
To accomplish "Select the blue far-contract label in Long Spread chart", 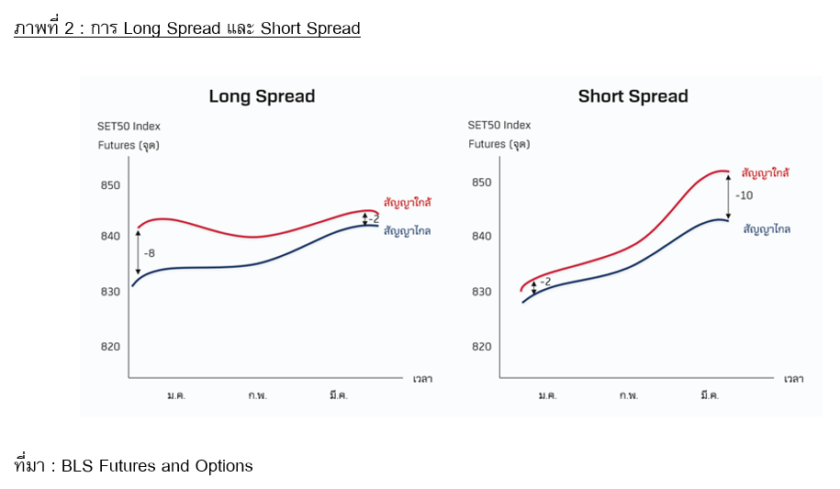I will coord(408,231).
